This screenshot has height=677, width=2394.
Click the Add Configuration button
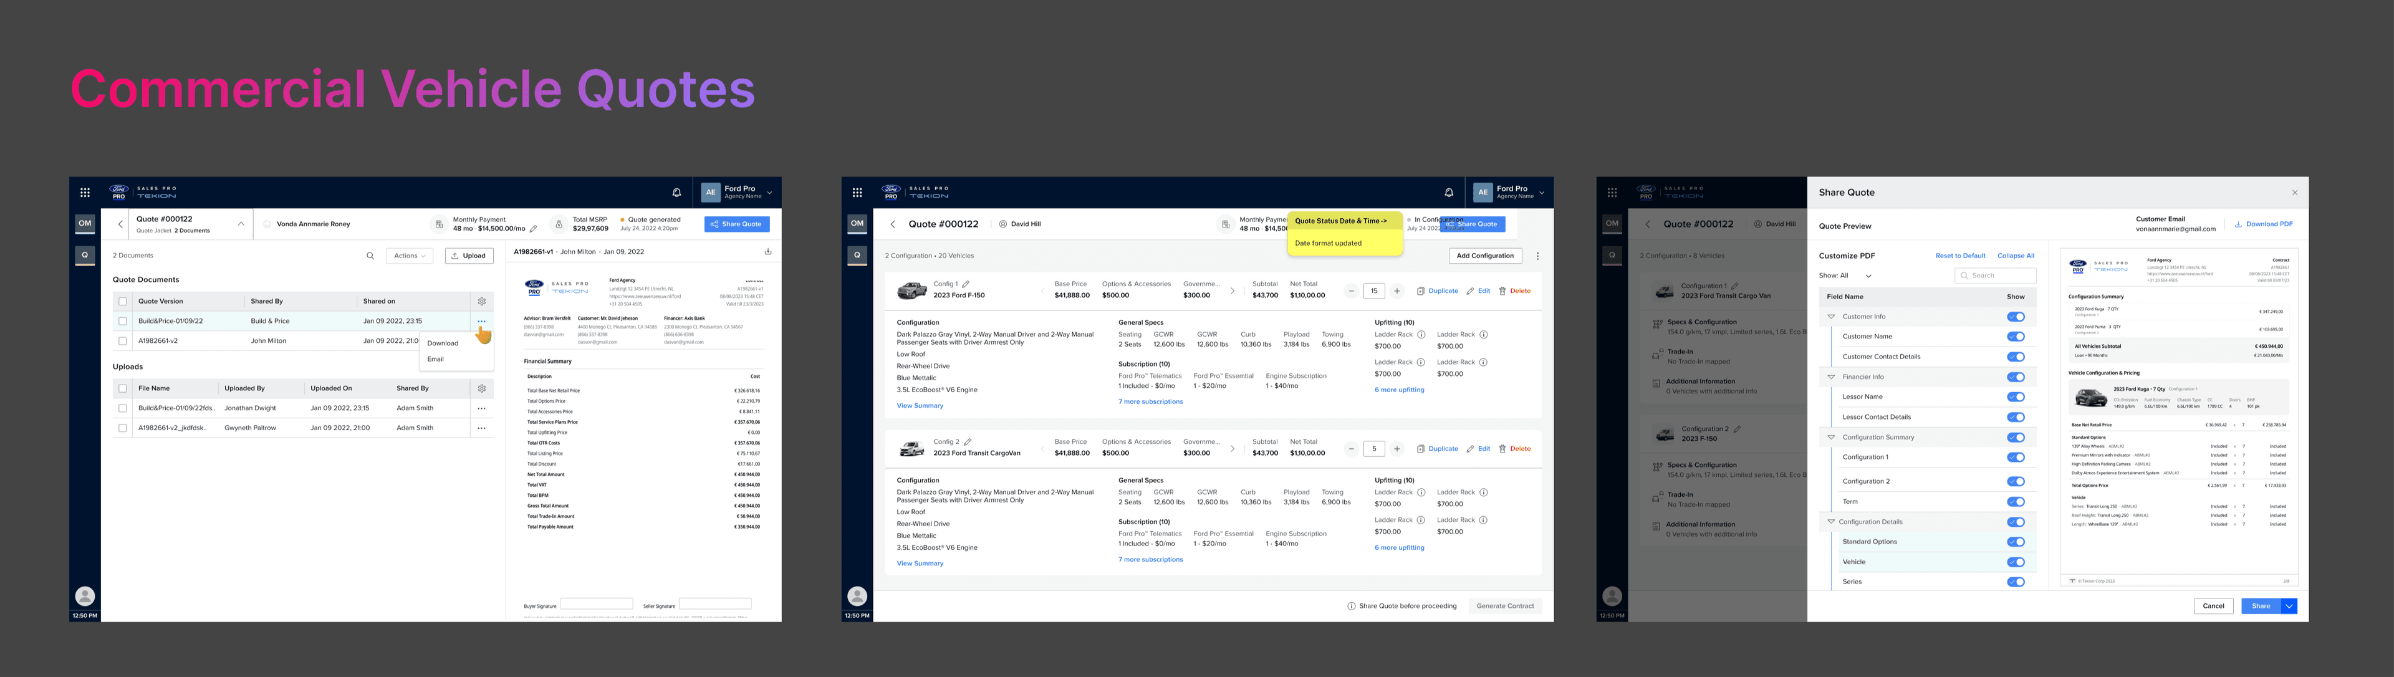[x=1485, y=256]
